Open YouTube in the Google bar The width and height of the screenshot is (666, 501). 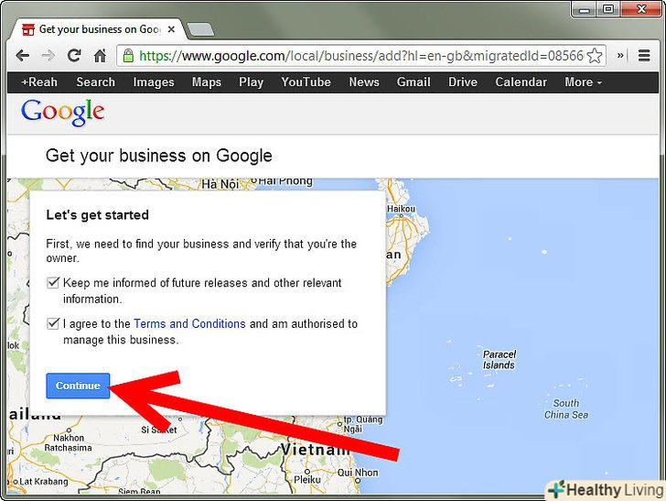[x=306, y=82]
